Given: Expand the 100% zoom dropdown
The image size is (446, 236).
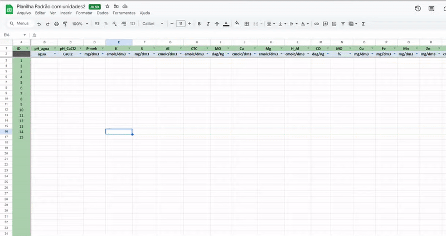Looking at the screenshot, I should point(80,24).
